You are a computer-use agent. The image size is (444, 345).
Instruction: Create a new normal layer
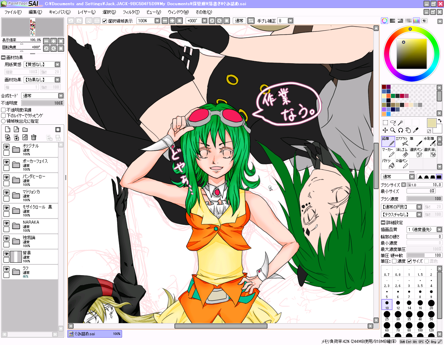[x=8, y=130]
